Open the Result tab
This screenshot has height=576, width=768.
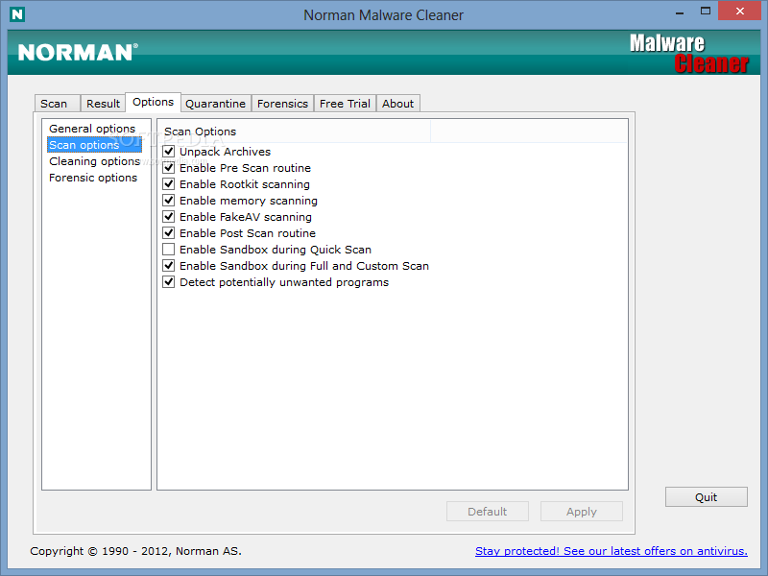point(103,104)
